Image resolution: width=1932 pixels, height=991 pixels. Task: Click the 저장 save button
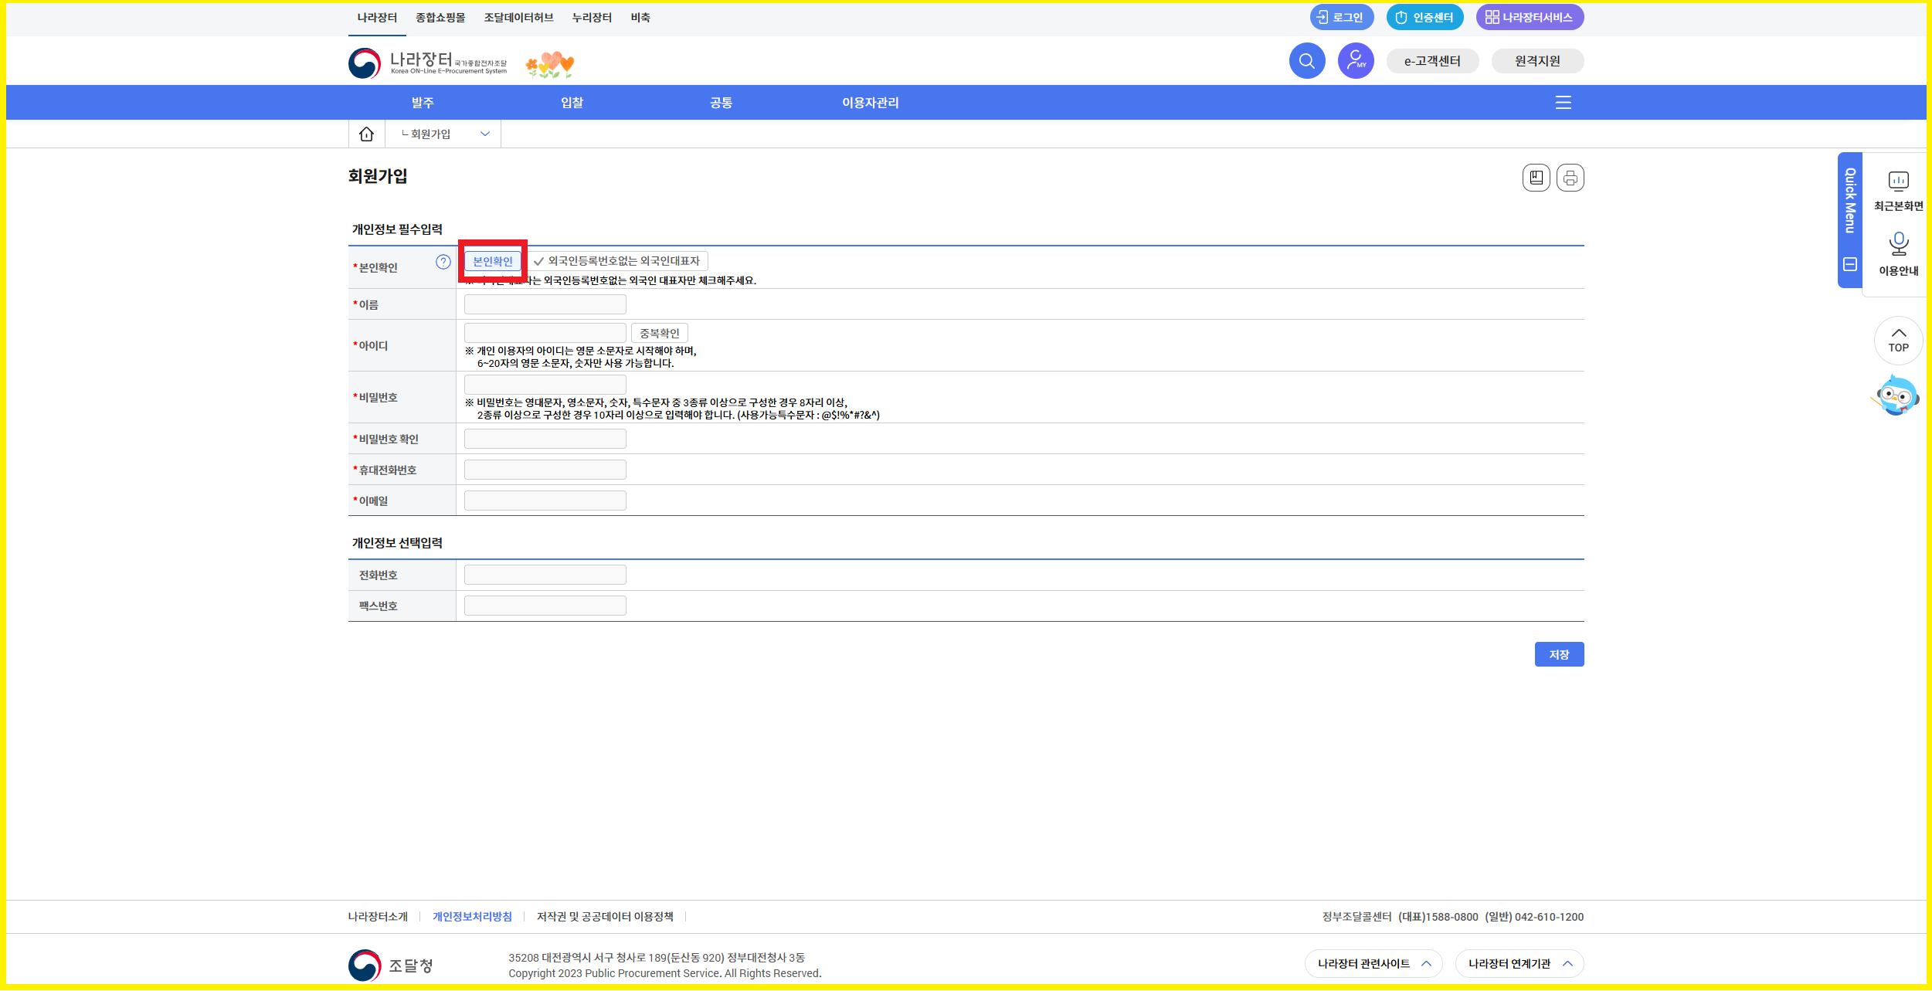point(1558,654)
